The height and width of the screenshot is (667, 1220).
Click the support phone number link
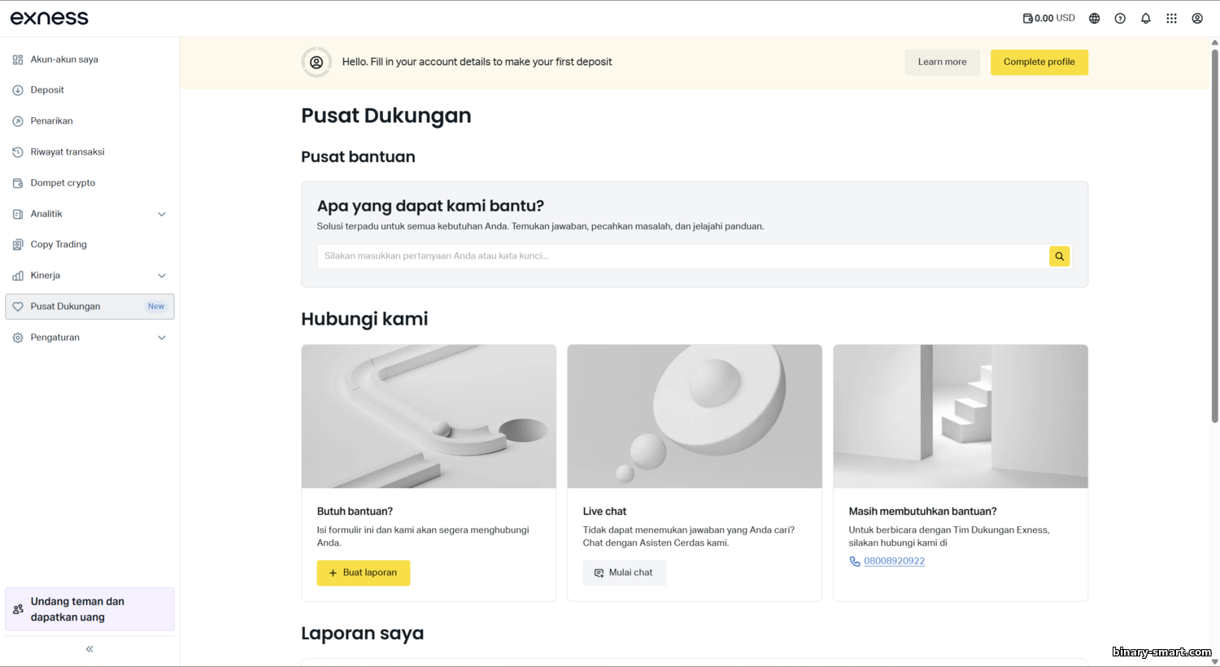click(894, 561)
